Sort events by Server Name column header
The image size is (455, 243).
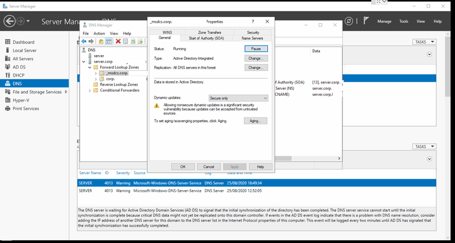click(90, 173)
